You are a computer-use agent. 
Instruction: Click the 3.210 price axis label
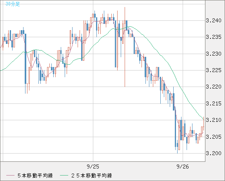click(214, 120)
